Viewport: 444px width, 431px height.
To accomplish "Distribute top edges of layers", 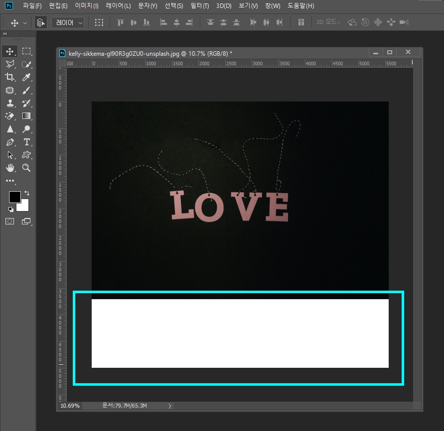I will pos(210,22).
